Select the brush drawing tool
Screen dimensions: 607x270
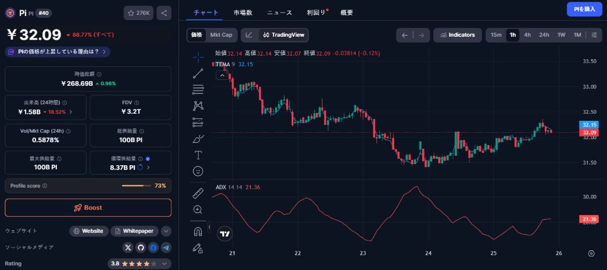[198, 139]
